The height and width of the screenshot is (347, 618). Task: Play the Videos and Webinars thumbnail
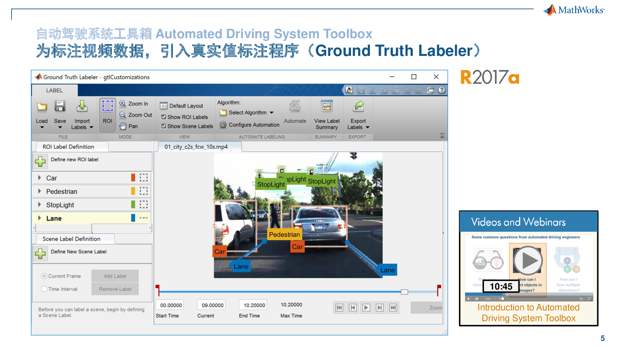click(x=528, y=261)
